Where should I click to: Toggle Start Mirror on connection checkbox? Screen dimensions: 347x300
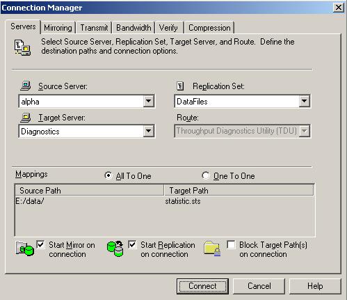tap(40, 244)
